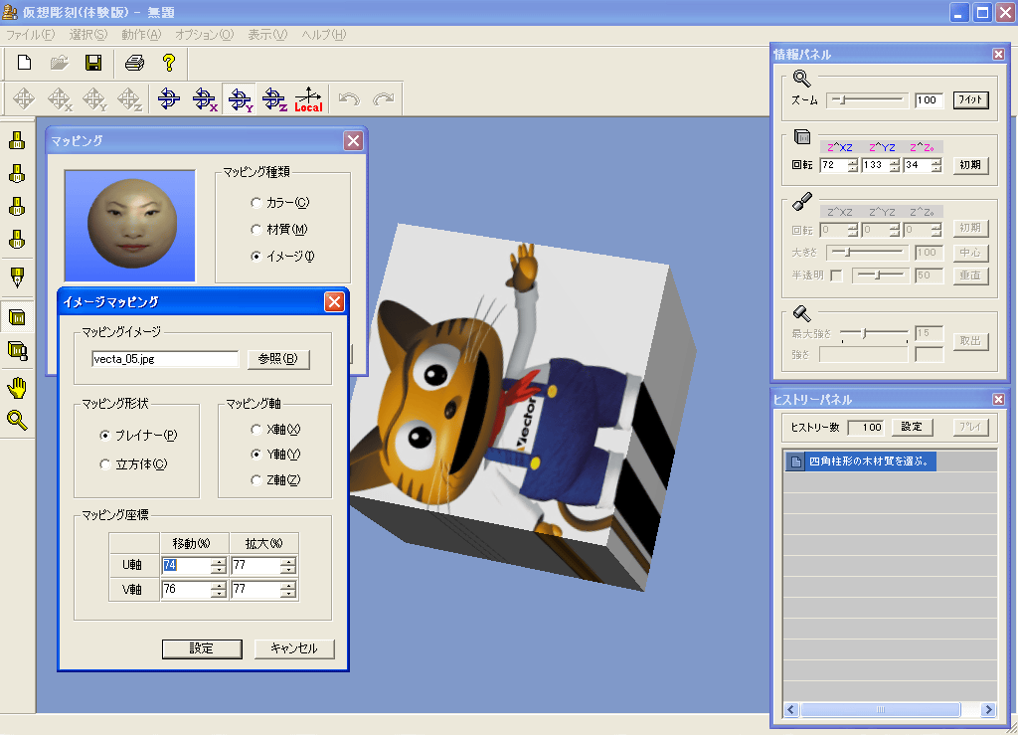Click the 設定 button in image mapping dialog
The height and width of the screenshot is (735, 1018).
point(202,648)
